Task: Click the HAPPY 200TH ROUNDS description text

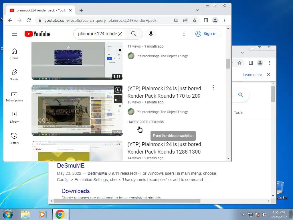Action: pyautogui.click(x=146, y=122)
